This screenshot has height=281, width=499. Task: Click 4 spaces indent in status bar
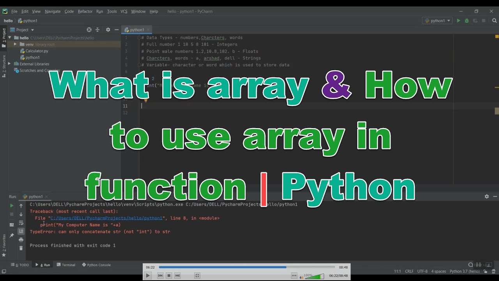(439, 271)
